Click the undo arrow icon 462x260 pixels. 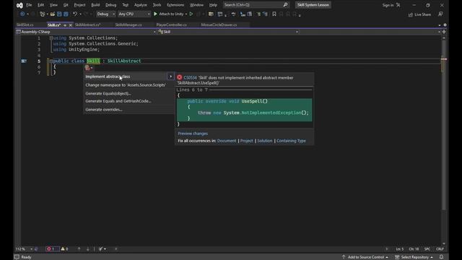(x=75, y=14)
